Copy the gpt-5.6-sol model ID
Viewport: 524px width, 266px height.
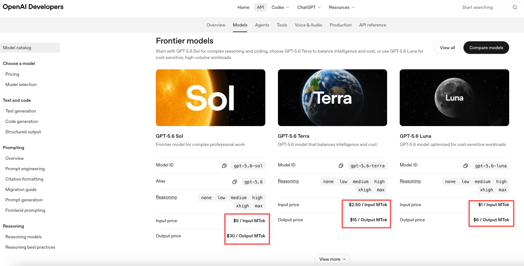(x=224, y=166)
